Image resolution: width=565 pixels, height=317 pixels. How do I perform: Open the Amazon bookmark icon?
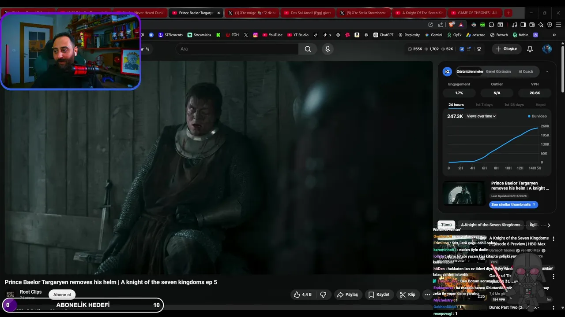pyautogui.click(x=357, y=35)
